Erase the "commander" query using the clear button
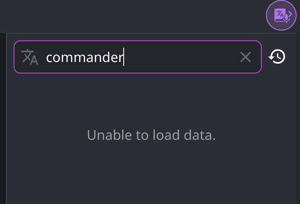The image size is (300, 204). [x=246, y=57]
